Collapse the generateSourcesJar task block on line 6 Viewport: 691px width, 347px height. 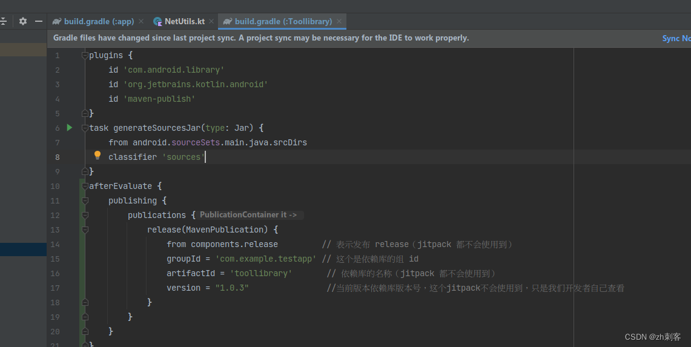point(85,128)
